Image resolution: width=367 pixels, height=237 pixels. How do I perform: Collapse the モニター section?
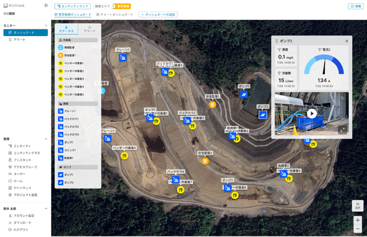tap(46, 26)
